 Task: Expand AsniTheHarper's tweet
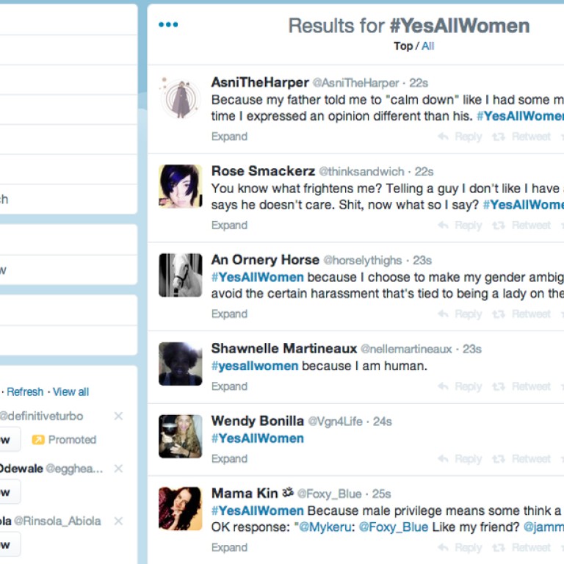click(x=229, y=137)
